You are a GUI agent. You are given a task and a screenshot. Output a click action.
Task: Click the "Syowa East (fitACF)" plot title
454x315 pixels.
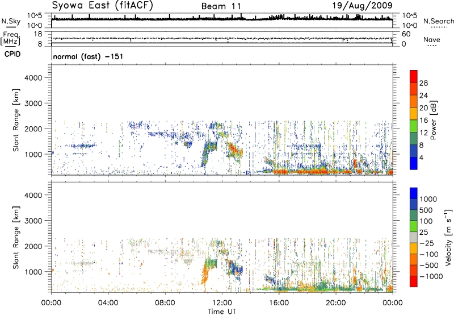pyautogui.click(x=102, y=5)
